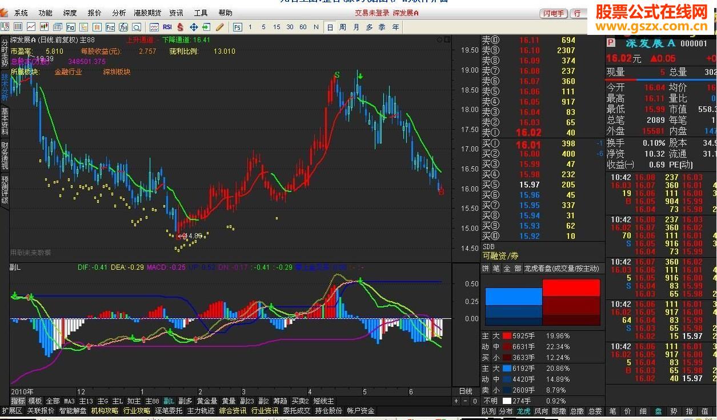Select the 季 quarterly period button
This screenshot has height=420, width=717.
[382, 27]
